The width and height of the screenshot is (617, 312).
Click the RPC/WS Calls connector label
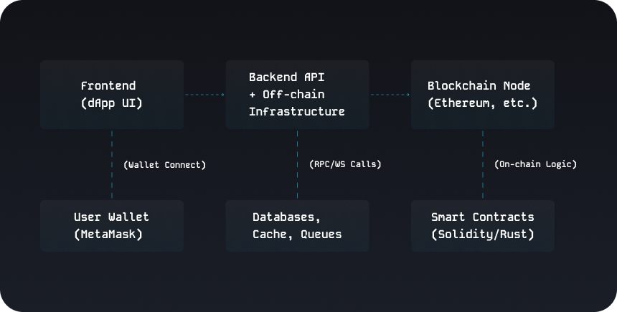345,164
